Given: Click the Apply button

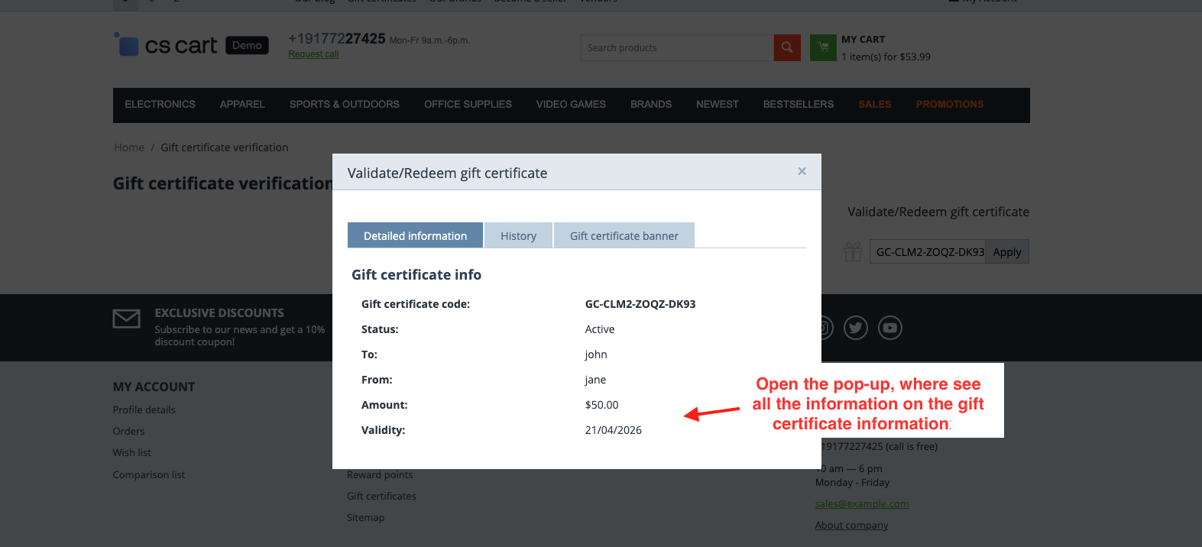Looking at the screenshot, I should click(x=1006, y=252).
